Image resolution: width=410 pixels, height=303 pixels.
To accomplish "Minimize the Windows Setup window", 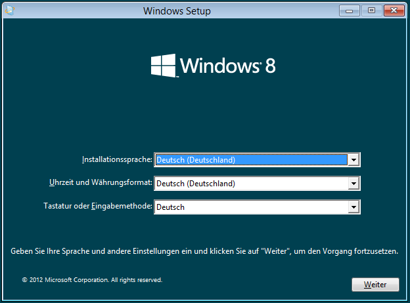I will [x=350, y=10].
